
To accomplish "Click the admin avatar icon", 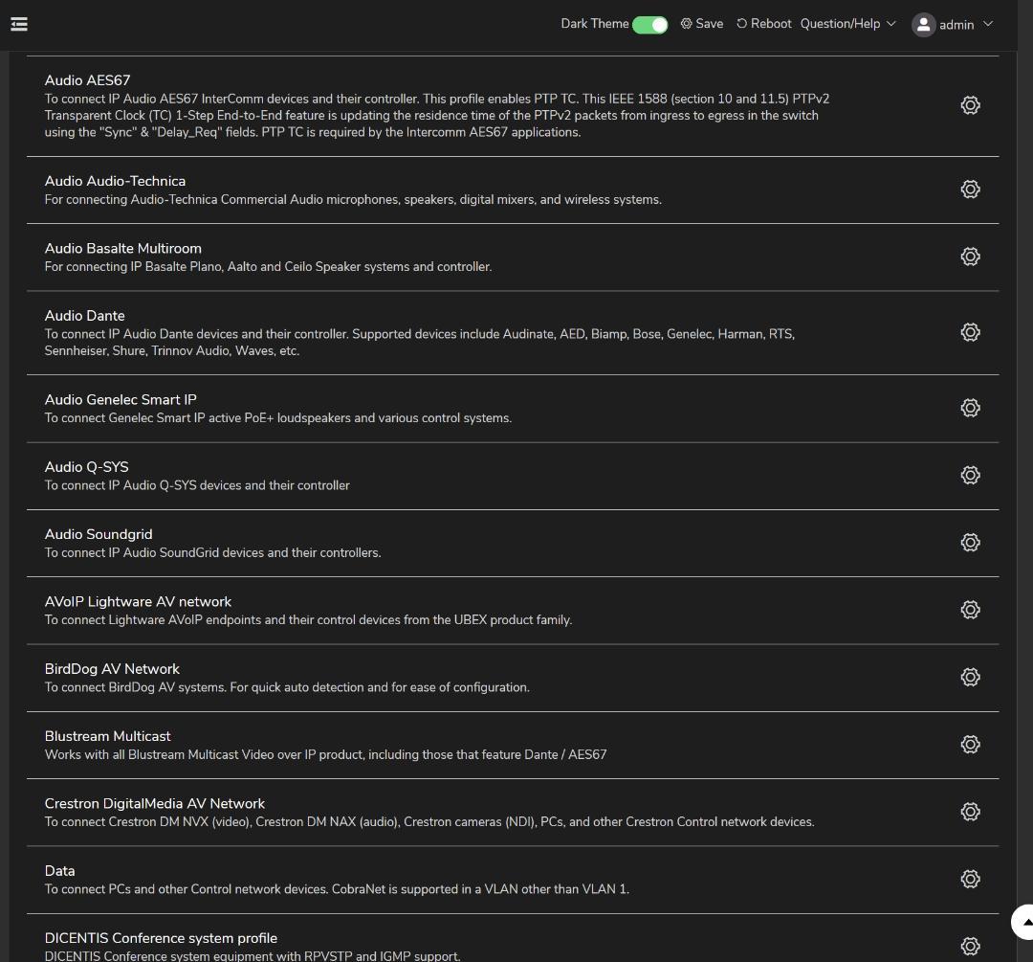I will [x=923, y=25].
